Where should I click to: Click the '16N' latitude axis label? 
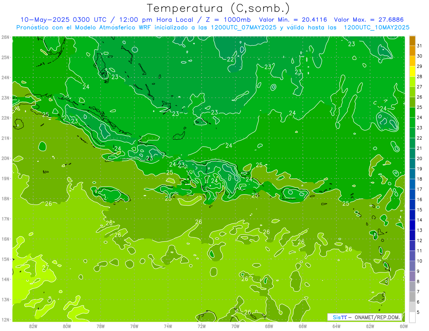tap(5, 239)
